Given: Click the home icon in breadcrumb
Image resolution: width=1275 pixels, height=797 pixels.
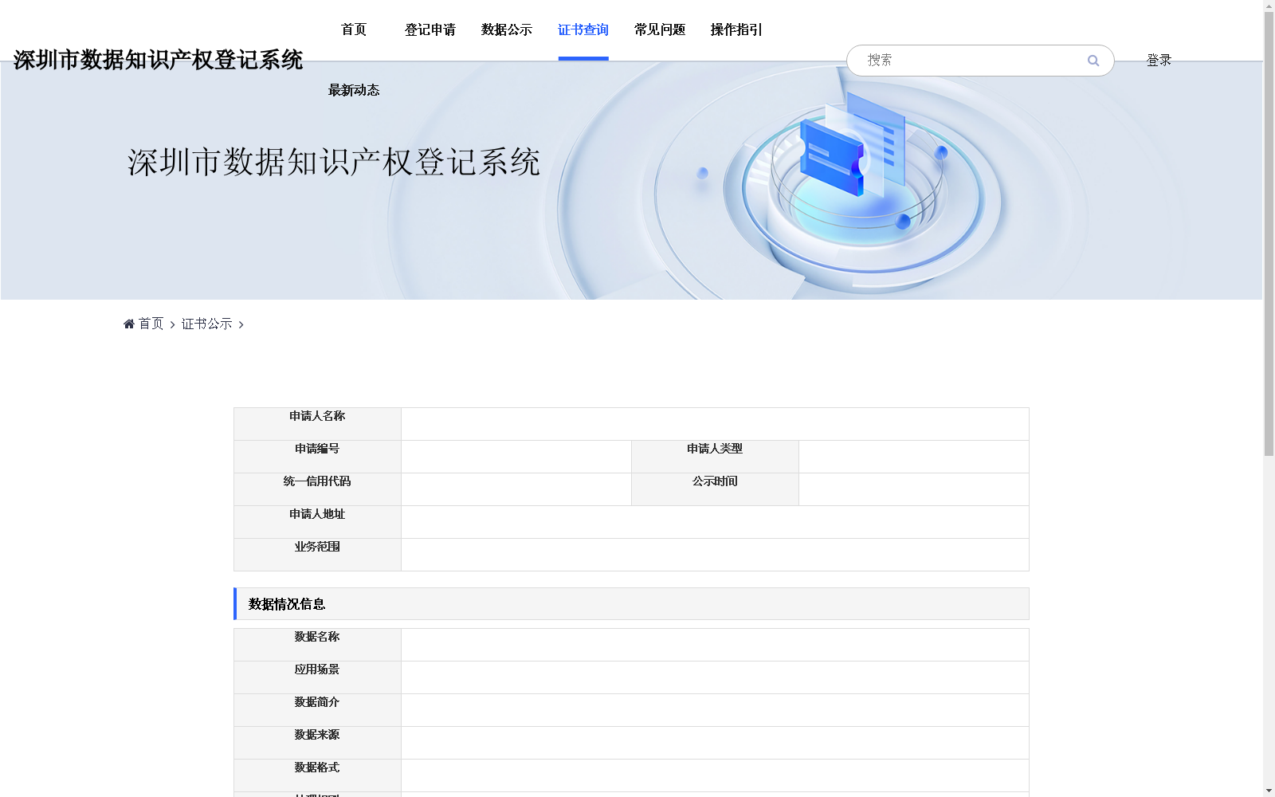Looking at the screenshot, I should (129, 324).
